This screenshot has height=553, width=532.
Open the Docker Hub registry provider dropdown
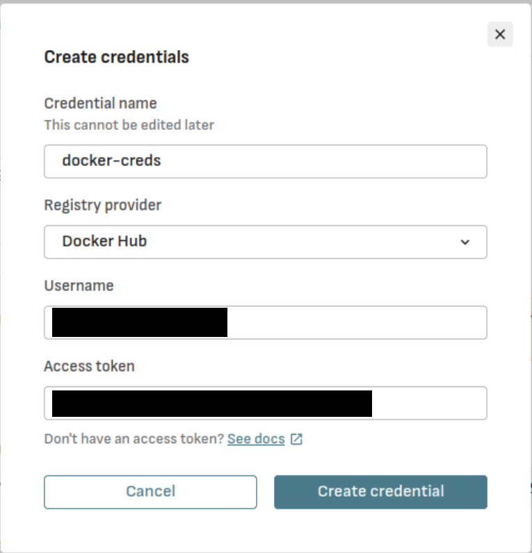265,242
